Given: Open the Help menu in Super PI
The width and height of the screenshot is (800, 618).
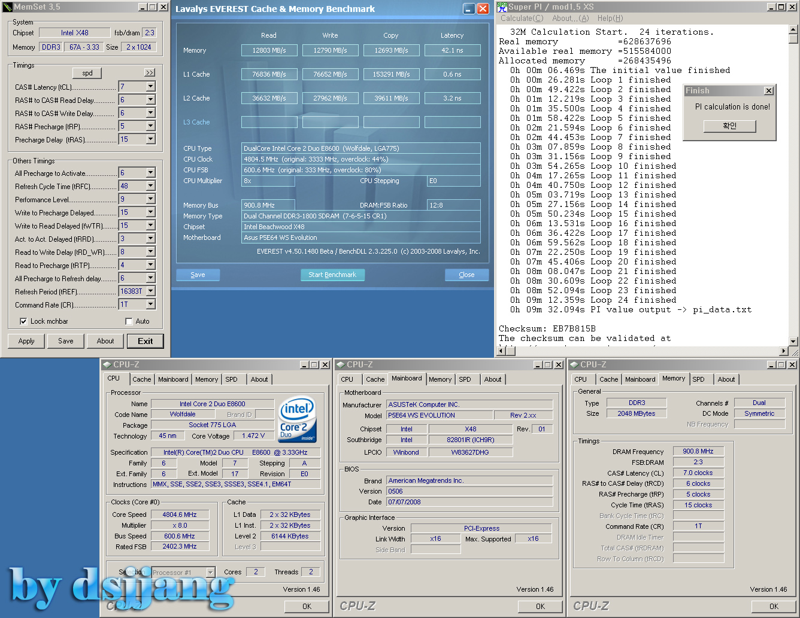Looking at the screenshot, I should click(x=610, y=19).
